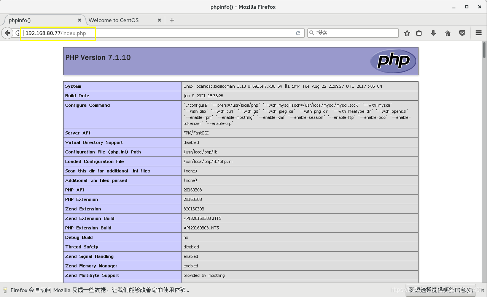Open the downloads arrow icon
The height and width of the screenshot is (297, 487).
(x=433, y=33)
